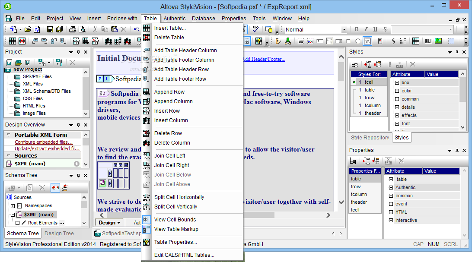Open the Authentic menu
Viewport: 472px width, 262px height.
175,19
